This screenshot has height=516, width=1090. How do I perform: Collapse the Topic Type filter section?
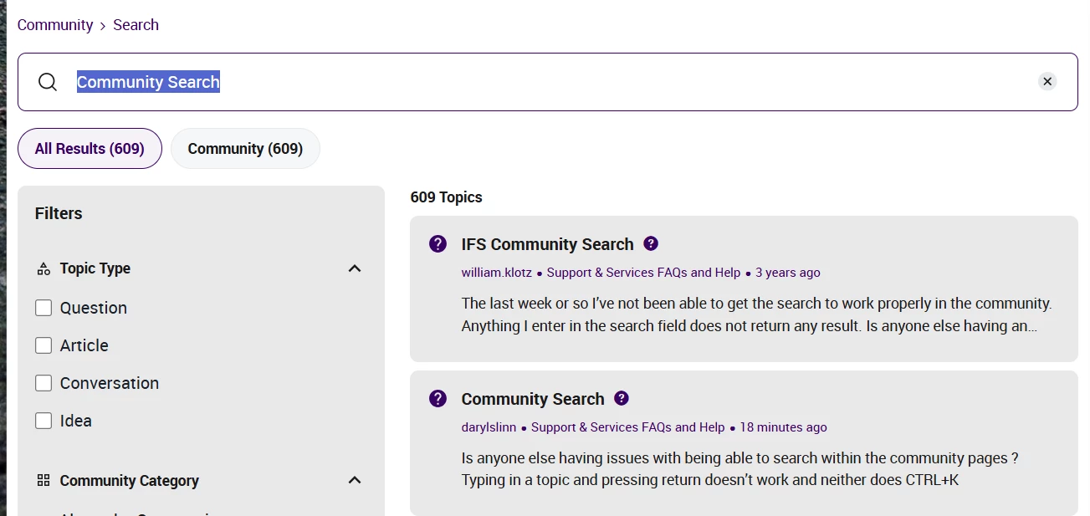(x=355, y=268)
